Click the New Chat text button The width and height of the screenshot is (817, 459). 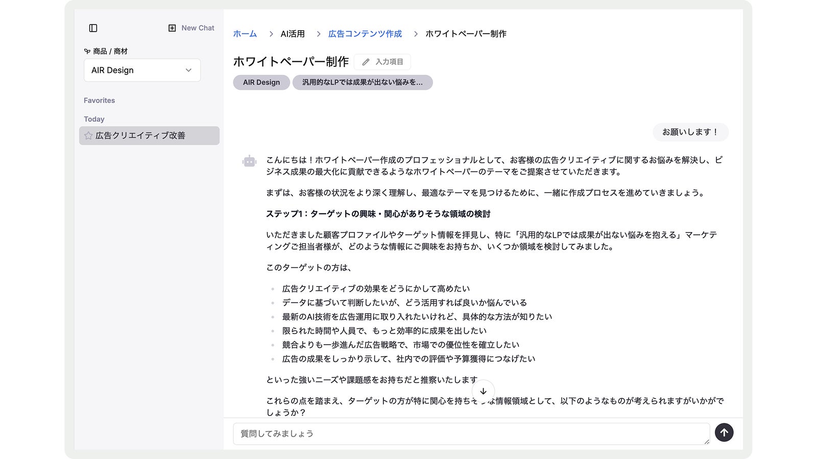tap(198, 28)
